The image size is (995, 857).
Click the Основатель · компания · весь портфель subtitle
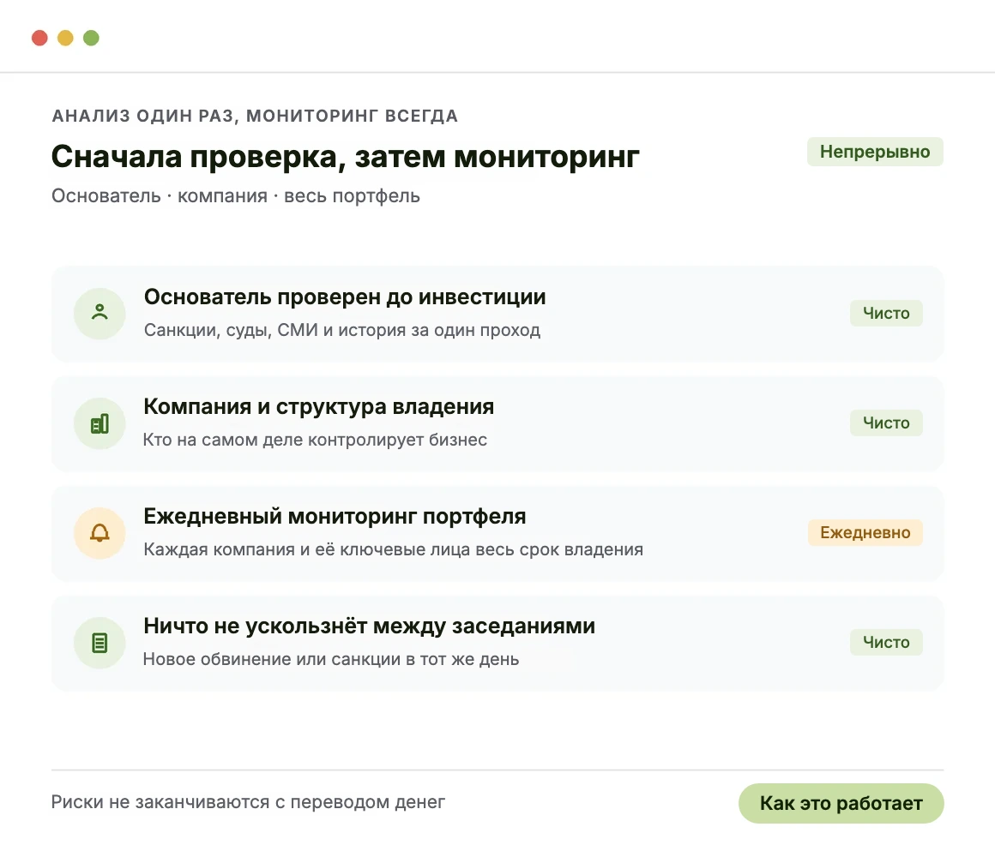click(235, 196)
